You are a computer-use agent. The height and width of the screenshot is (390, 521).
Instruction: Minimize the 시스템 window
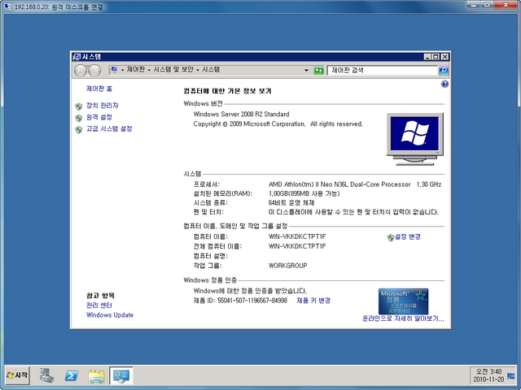coord(428,57)
